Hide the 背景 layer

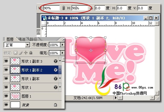tap(6, 105)
